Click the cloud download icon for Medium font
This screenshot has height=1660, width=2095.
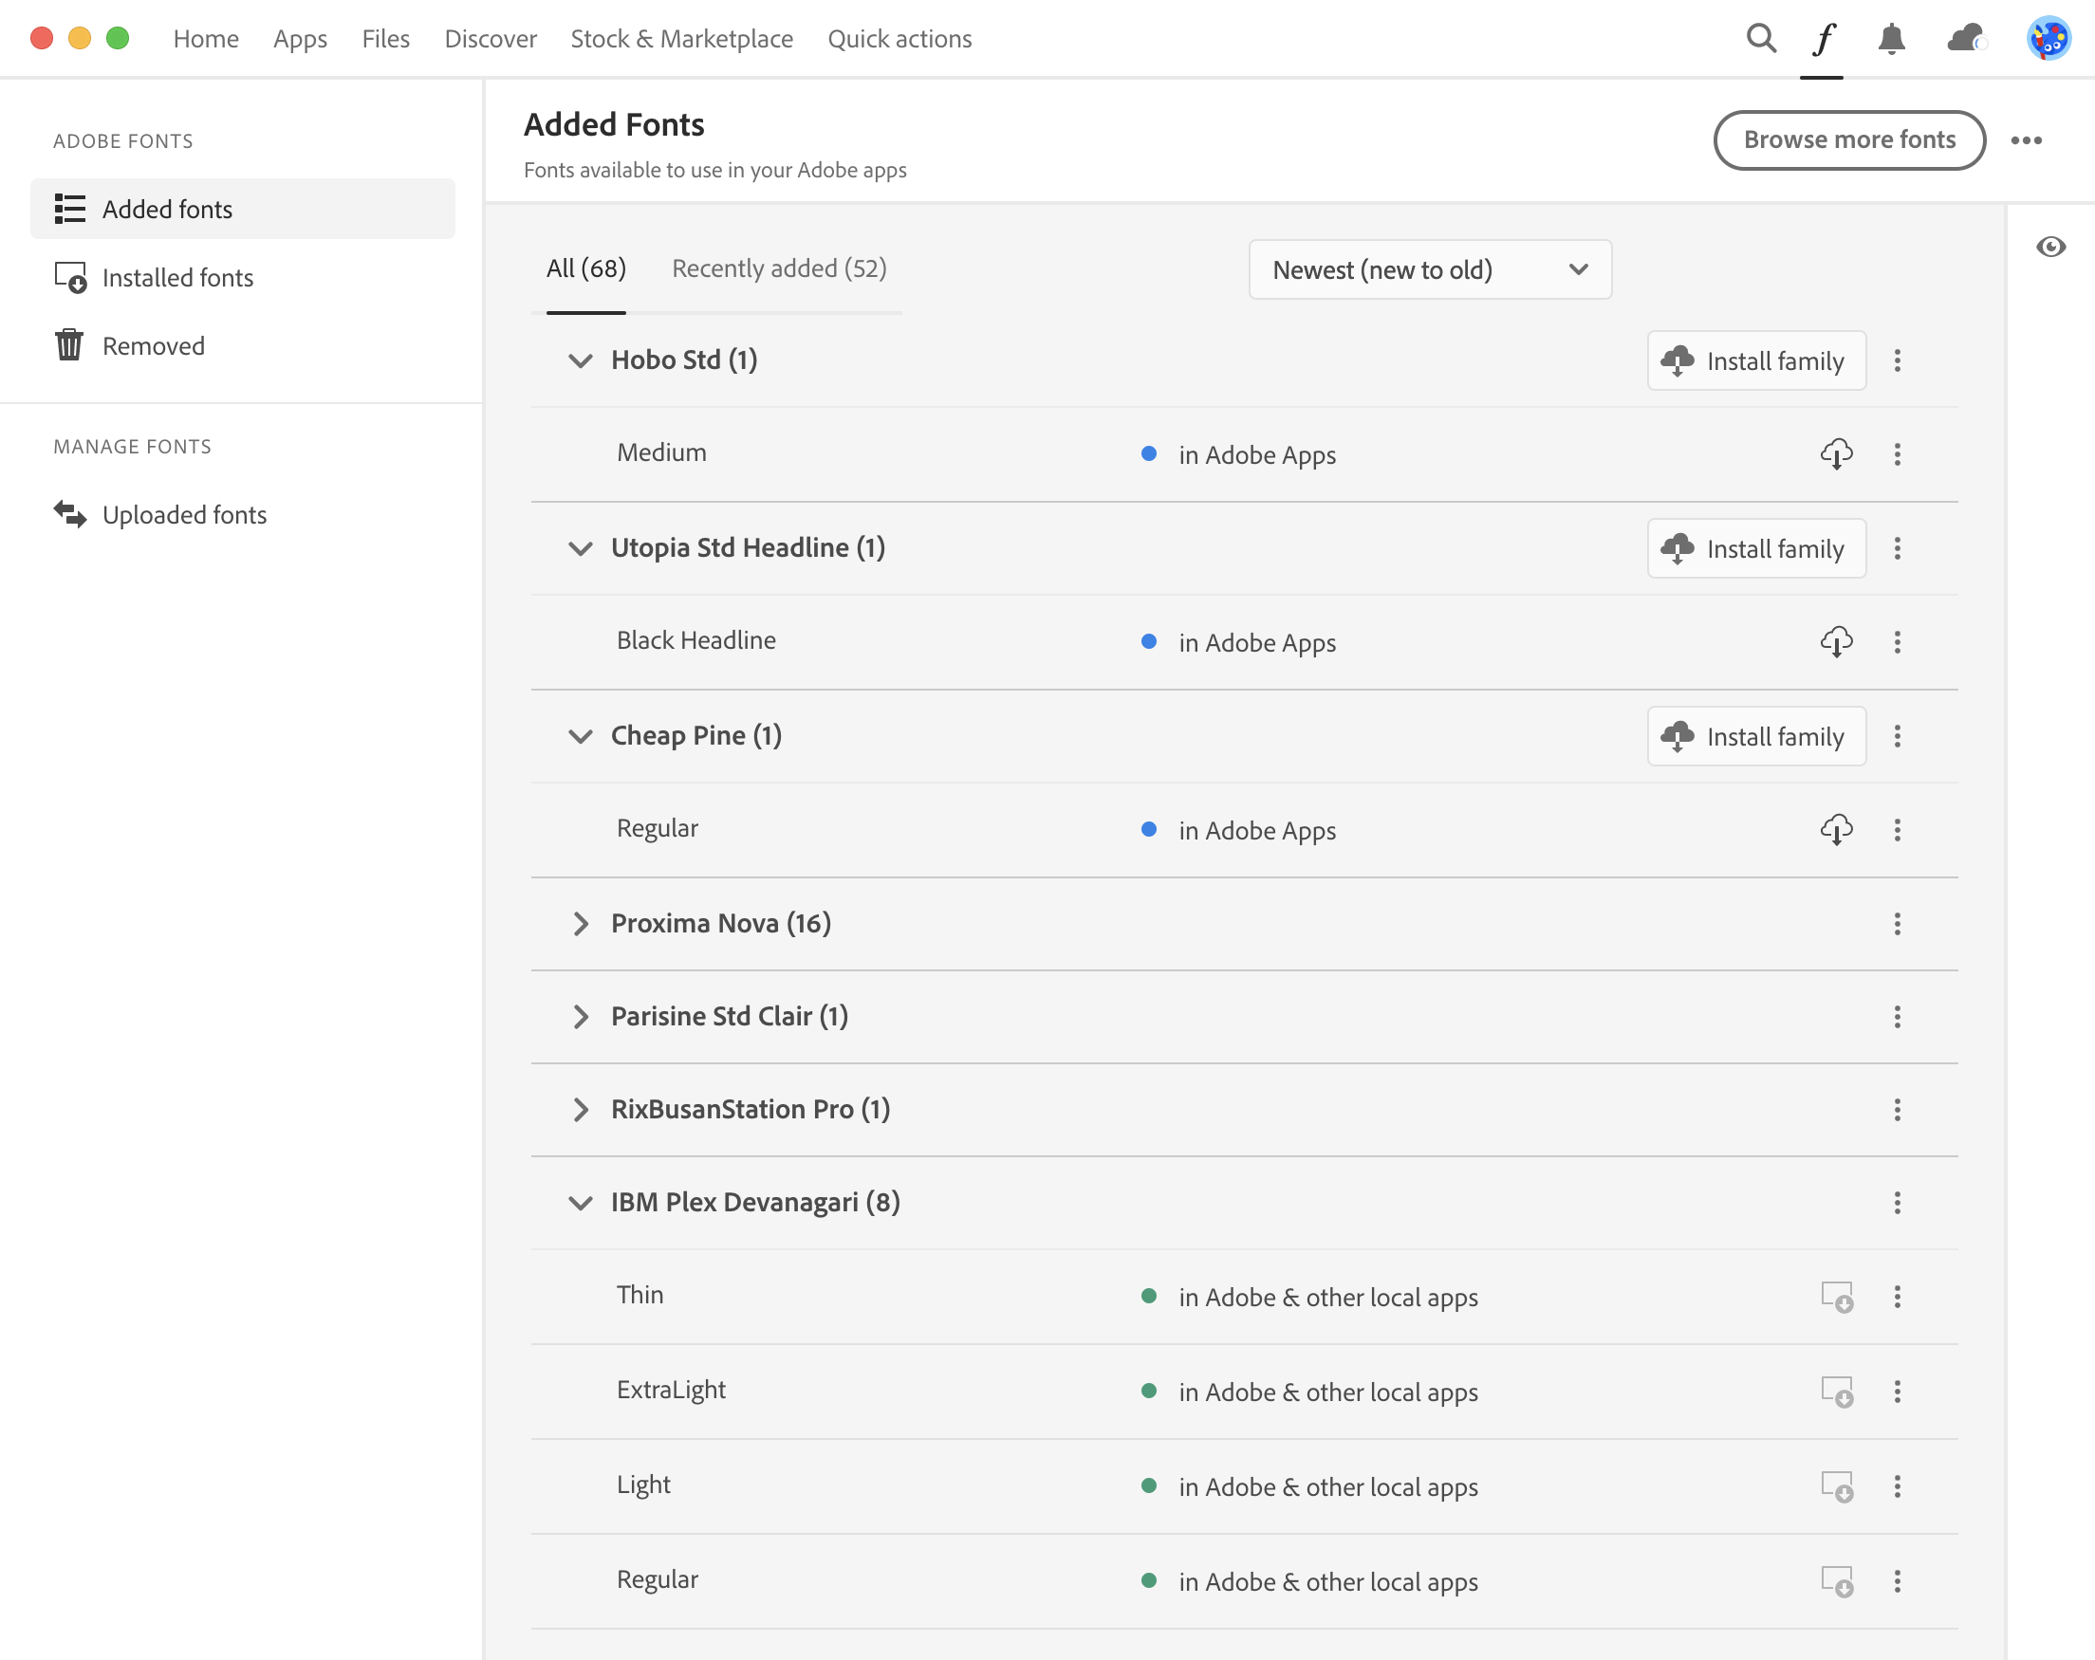coord(1837,454)
